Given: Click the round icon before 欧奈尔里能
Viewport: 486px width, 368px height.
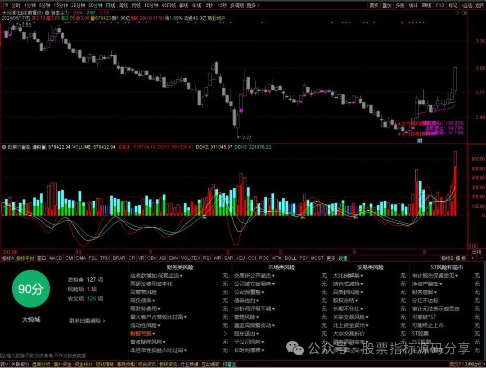Looking at the screenshot, I should click(4, 147).
